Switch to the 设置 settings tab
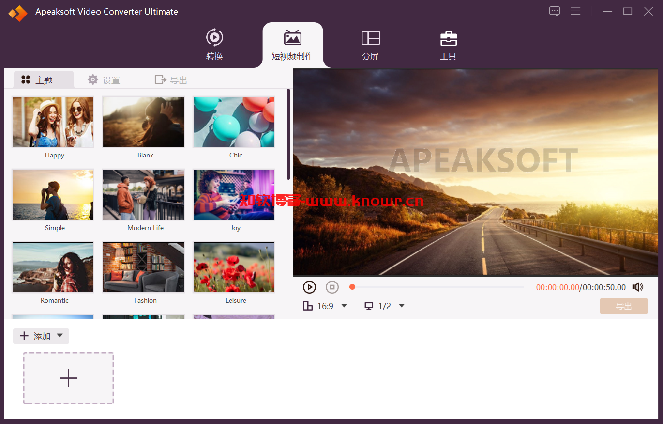Screen dimensions: 663x424 click(x=104, y=80)
